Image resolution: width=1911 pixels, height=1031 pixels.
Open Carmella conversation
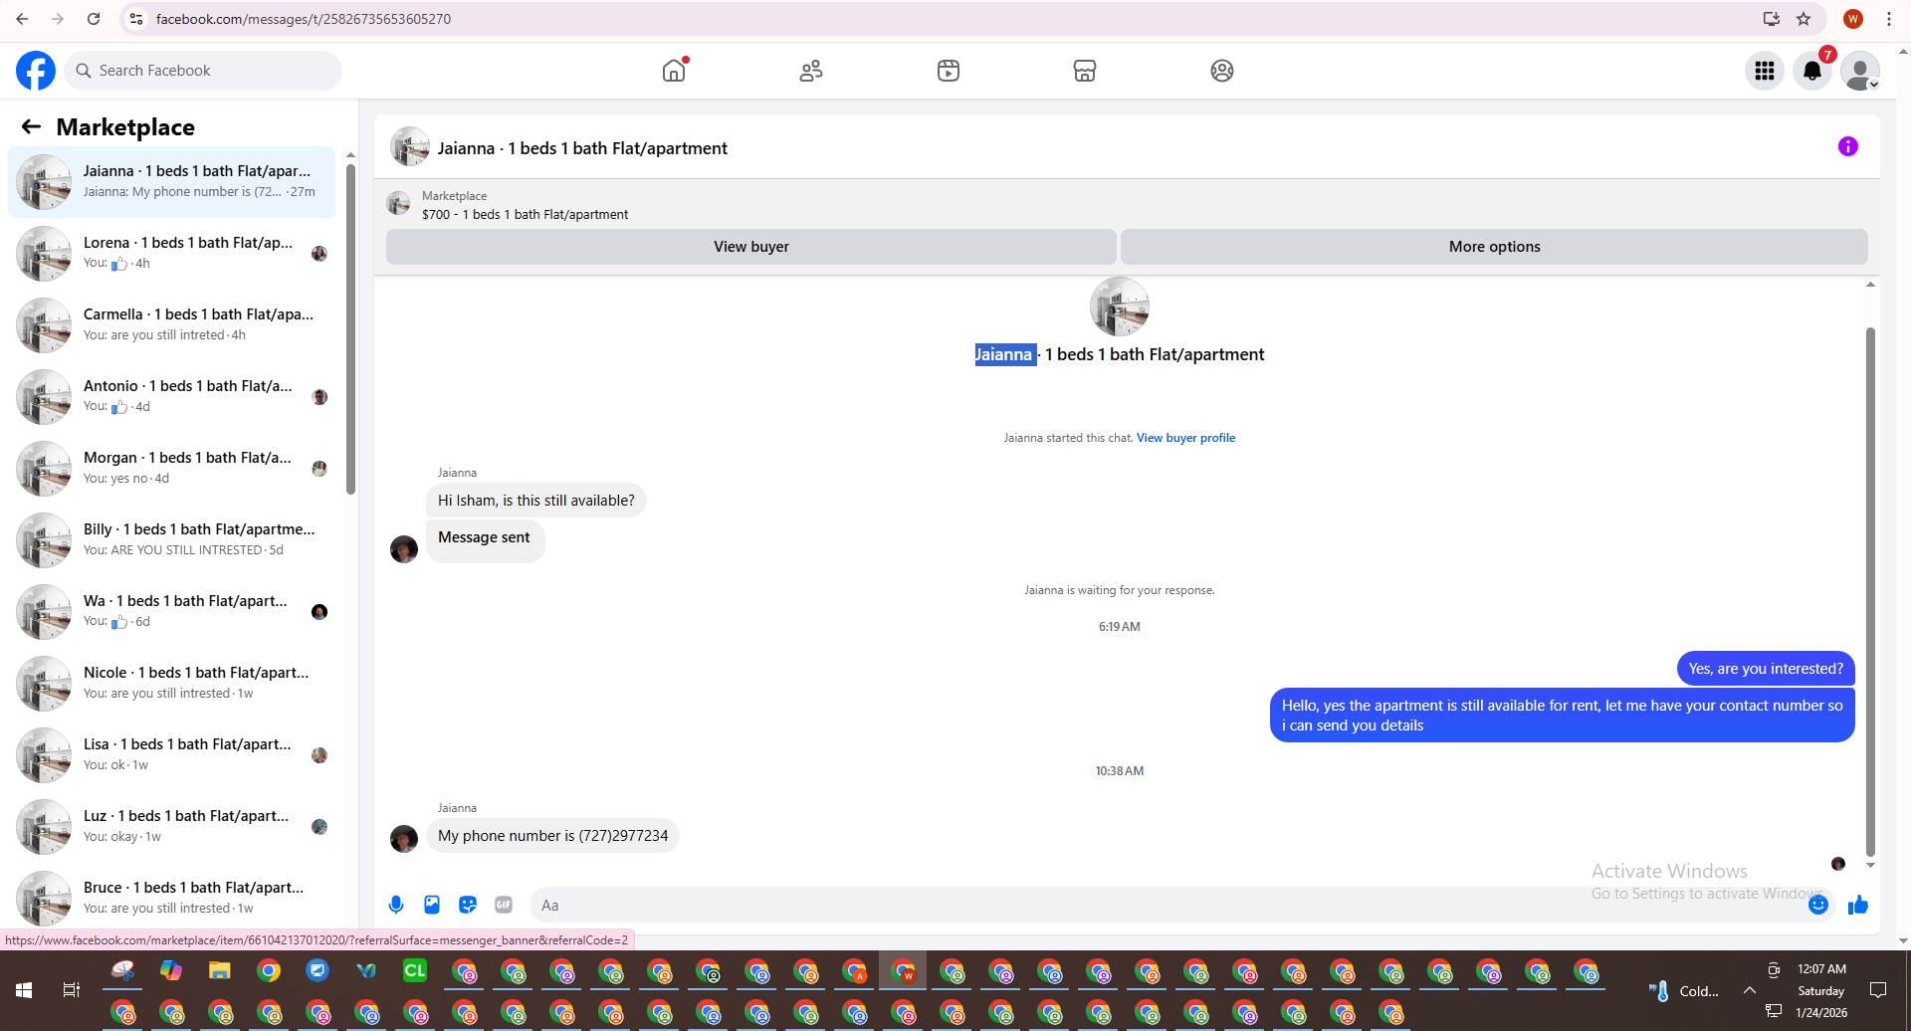point(172,325)
